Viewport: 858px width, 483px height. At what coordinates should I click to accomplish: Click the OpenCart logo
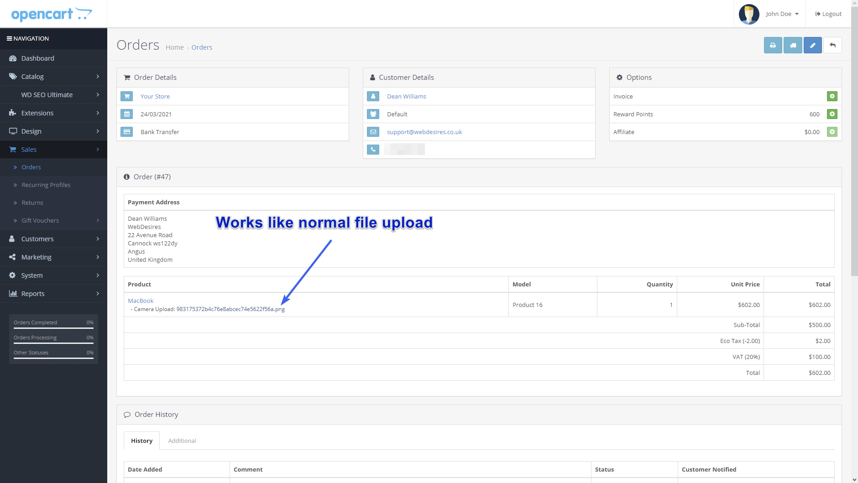point(52,14)
